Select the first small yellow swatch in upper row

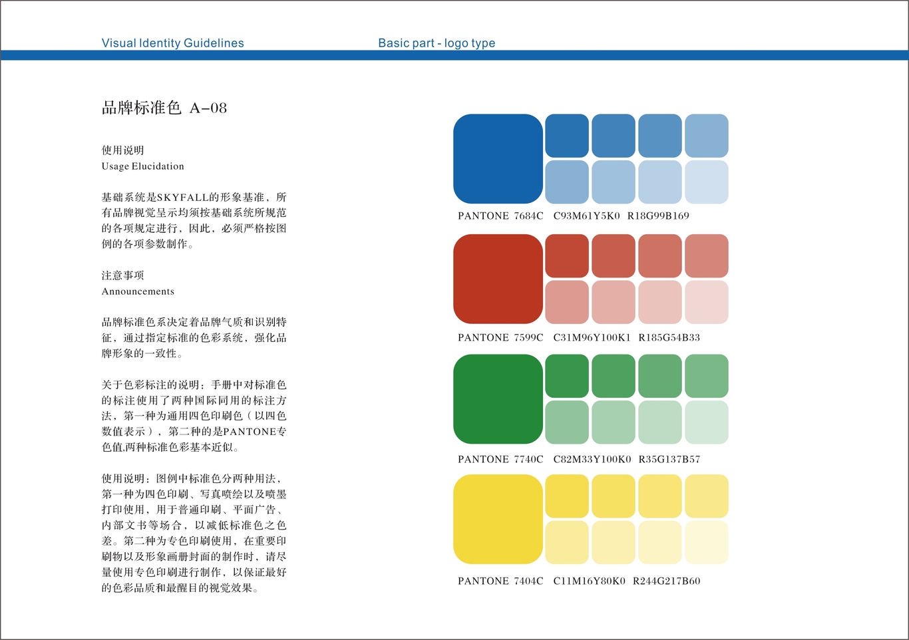pos(567,496)
